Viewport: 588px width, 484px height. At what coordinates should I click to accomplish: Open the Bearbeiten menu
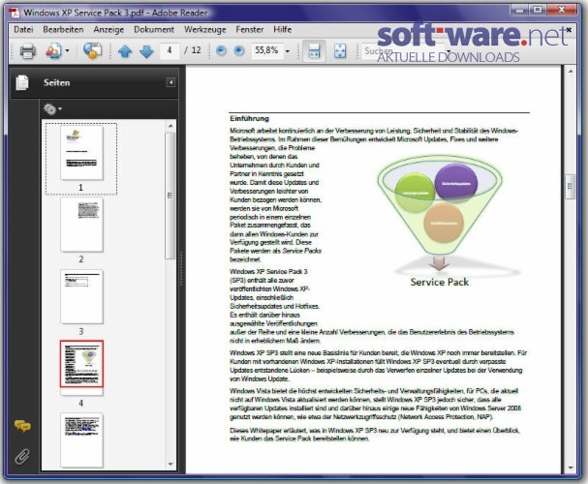pos(63,29)
